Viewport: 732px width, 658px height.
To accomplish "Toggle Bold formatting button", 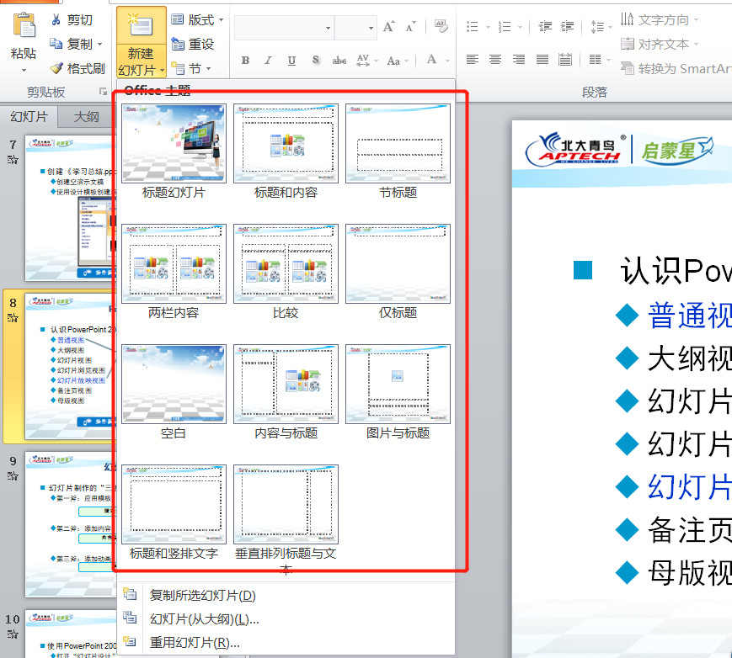I will [x=245, y=61].
